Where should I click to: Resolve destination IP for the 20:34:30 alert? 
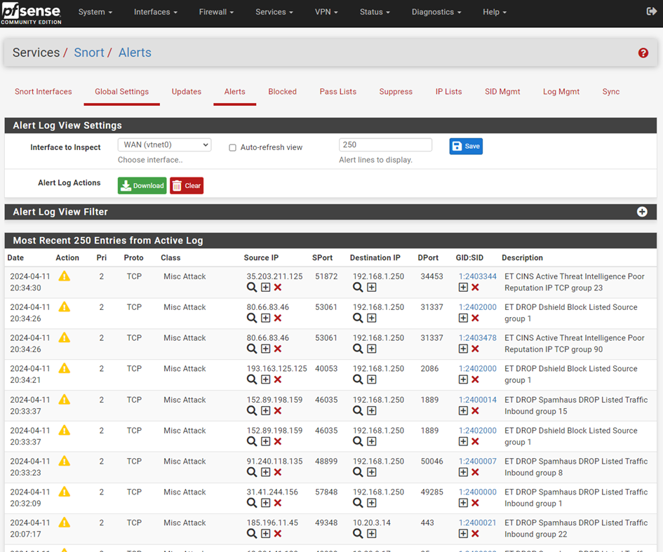358,288
